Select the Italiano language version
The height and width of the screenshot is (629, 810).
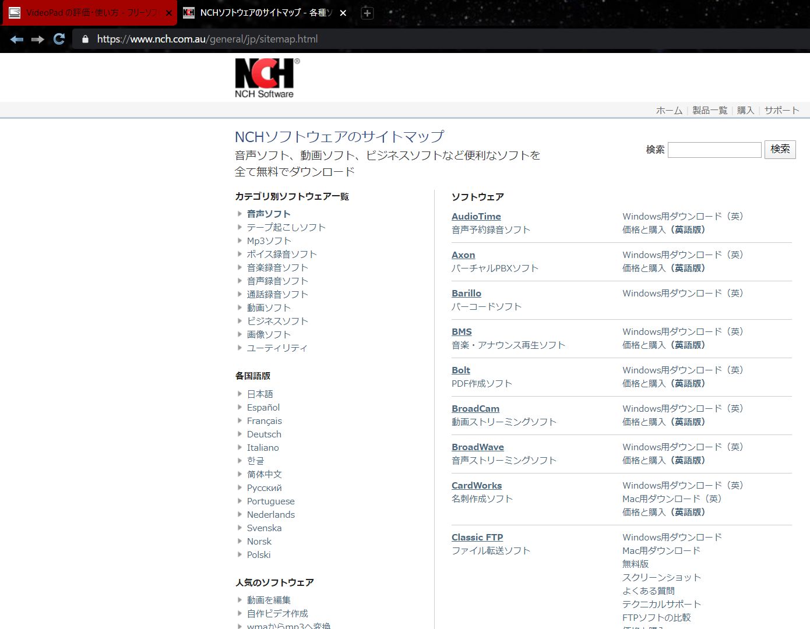263,447
